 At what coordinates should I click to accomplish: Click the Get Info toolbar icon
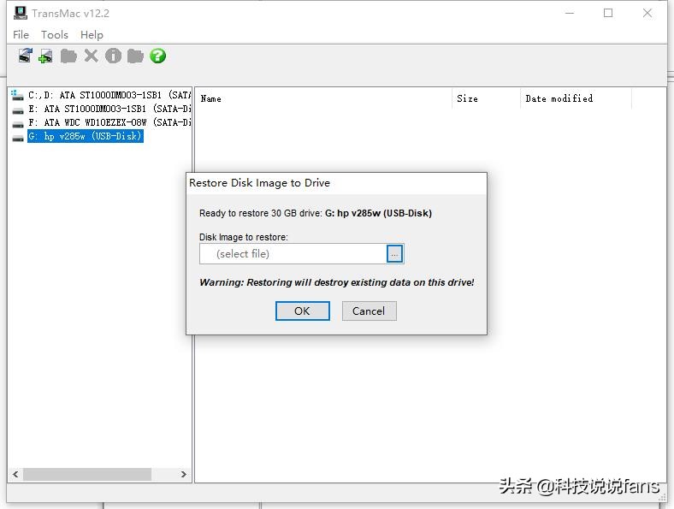pyautogui.click(x=113, y=56)
